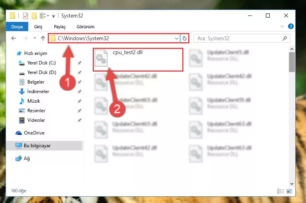
Task: Click the cpu_test2.dll gear file icon
Action: pos(101,58)
